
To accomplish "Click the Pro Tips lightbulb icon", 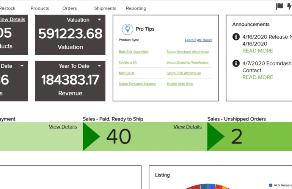I will click(x=127, y=29).
